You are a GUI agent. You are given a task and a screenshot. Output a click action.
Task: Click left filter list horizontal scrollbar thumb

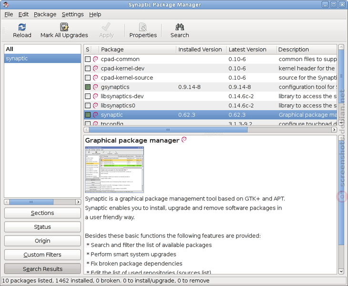point(31,202)
